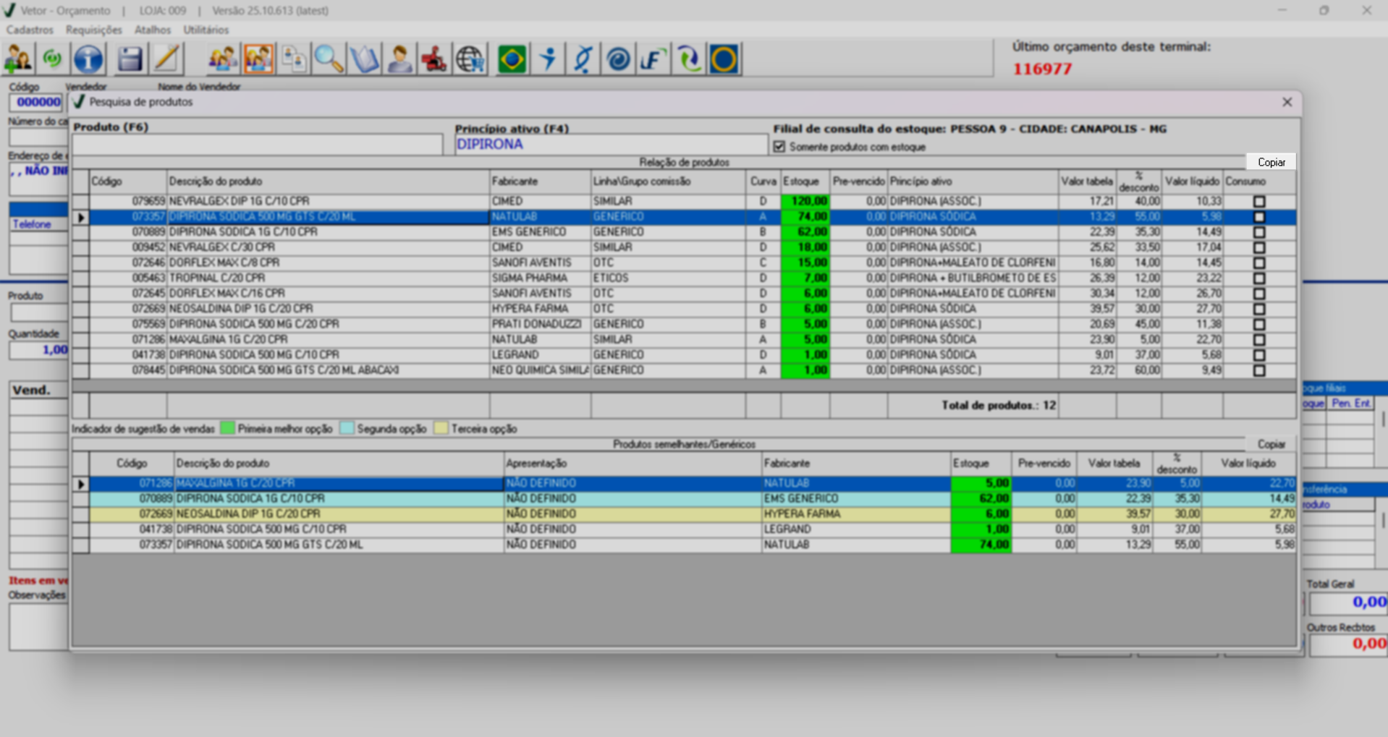Check Consumo box for NEVRALGEX DIP 1G C/10 CPR
Screen dimensions: 1388x737
[x=1259, y=202]
